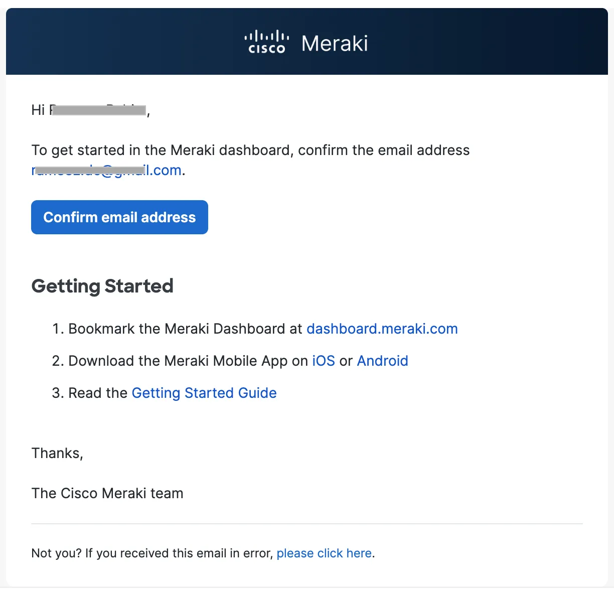The image size is (614, 592).
Task: Click the partially hidden gmail address link
Action: pyautogui.click(x=106, y=170)
